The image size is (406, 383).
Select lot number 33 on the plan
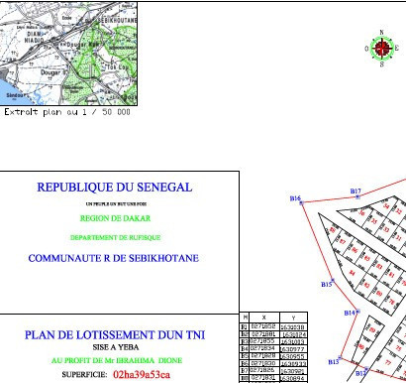point(386,229)
